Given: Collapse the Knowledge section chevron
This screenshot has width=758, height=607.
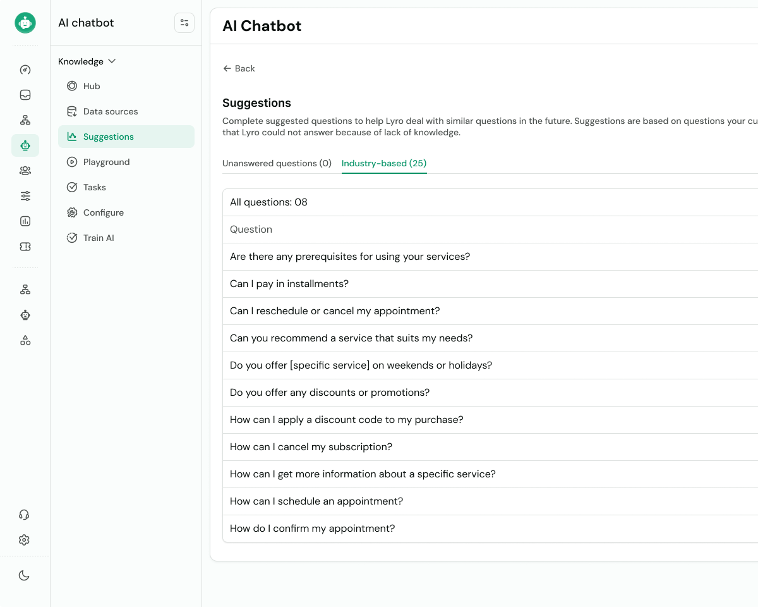Looking at the screenshot, I should 111,61.
